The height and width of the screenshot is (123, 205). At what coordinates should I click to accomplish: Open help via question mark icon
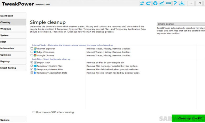coord(175,3)
